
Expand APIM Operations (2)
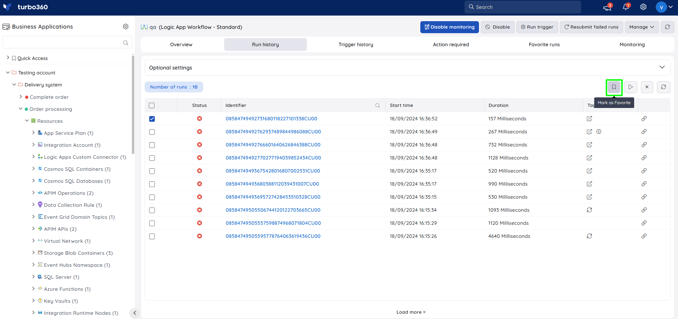click(x=33, y=193)
